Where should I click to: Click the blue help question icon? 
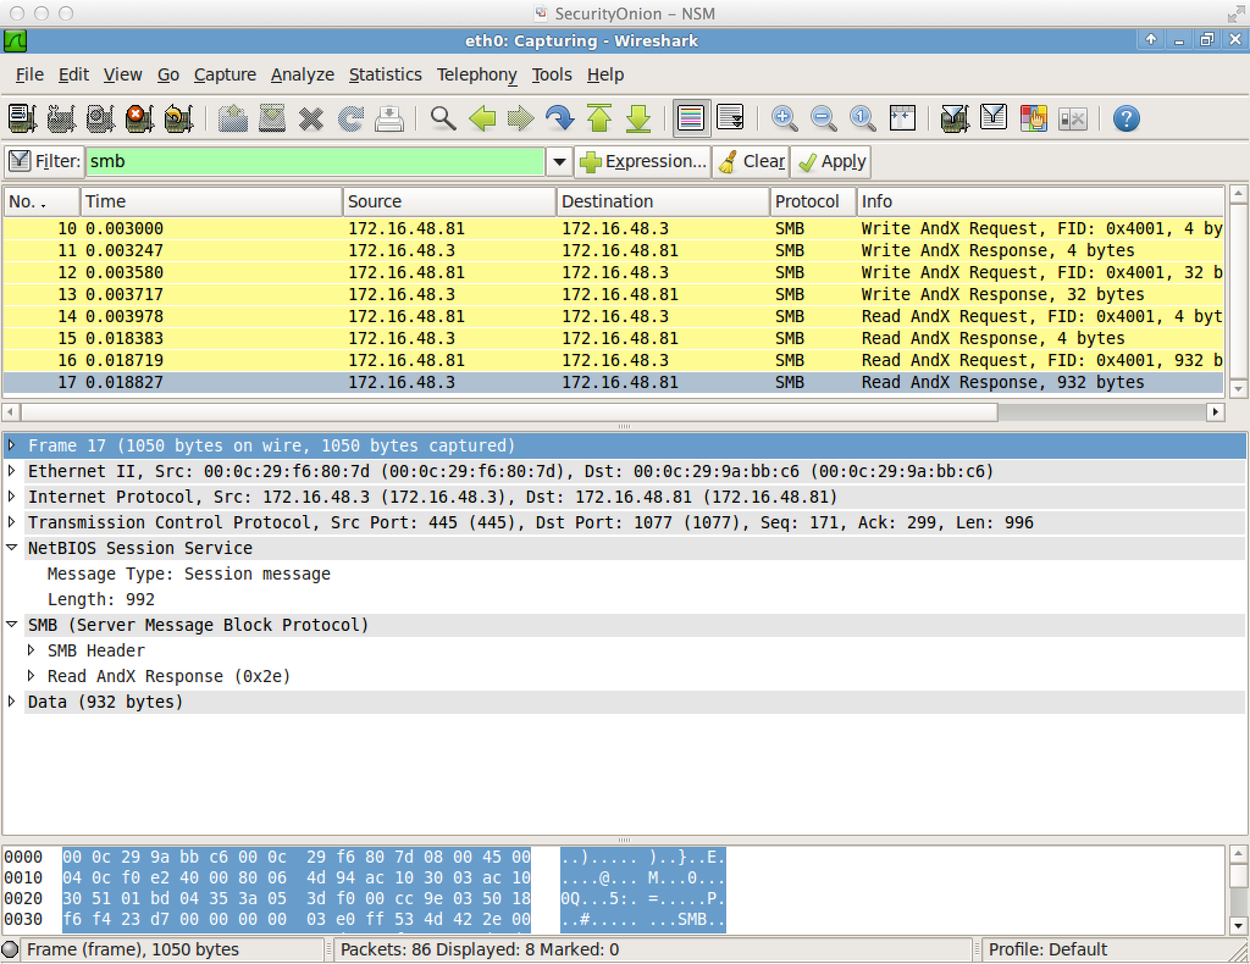tap(1126, 118)
